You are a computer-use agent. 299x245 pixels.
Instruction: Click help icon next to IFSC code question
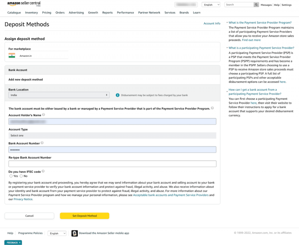click(x=43, y=171)
